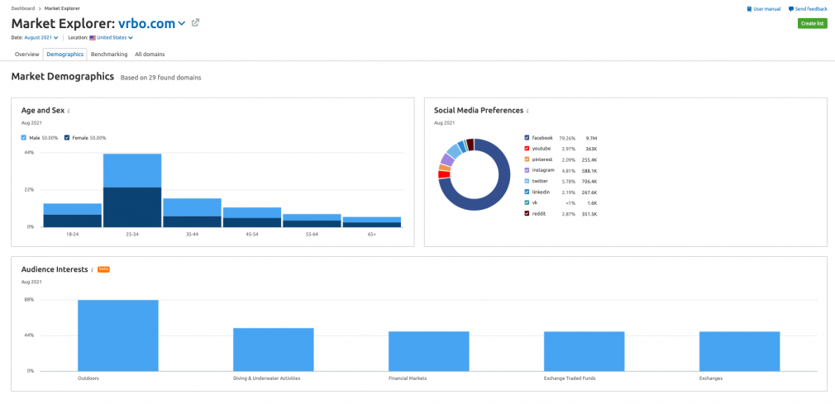Click the Financial Markets interest bar
The image size is (835, 404).
click(429, 351)
